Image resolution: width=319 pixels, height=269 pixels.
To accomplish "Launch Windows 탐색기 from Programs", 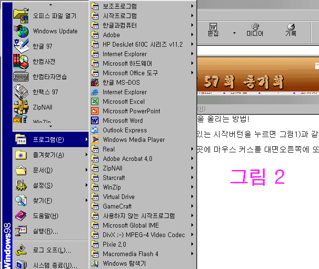I will [x=143, y=263].
